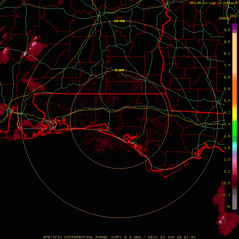This screenshot has height=239, width=239.
Task: Click the 2.6 value on the color scale
Action: click(x=227, y=136)
